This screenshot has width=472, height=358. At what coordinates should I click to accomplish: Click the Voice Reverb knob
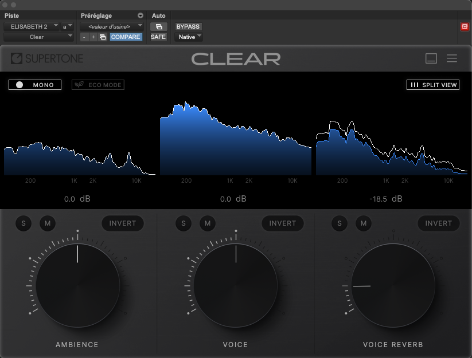(393, 286)
